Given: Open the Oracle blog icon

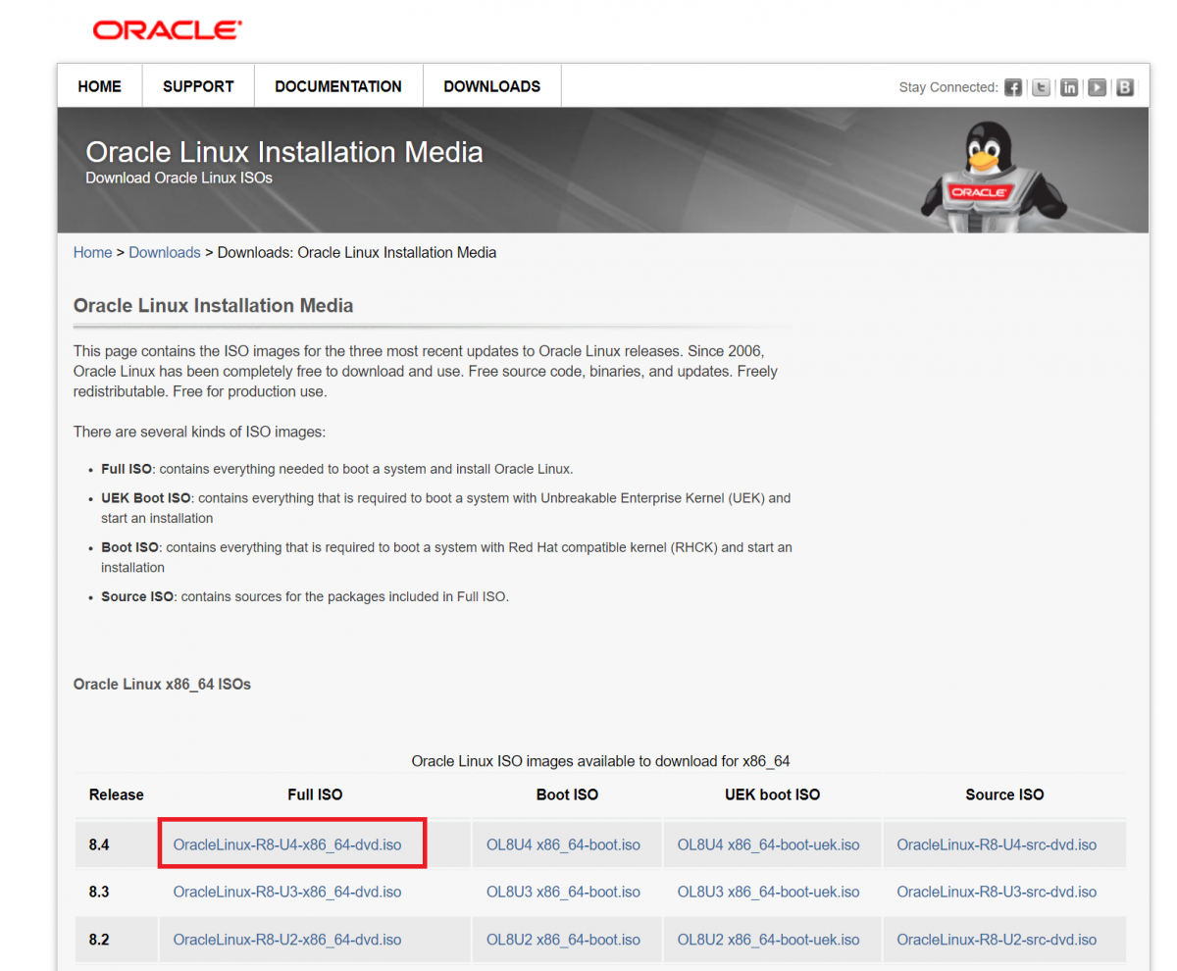Looking at the screenshot, I should tap(1124, 87).
